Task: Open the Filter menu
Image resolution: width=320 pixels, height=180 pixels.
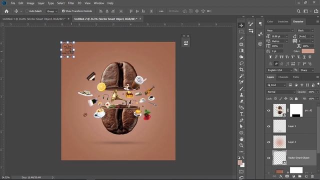Action: tap(71, 3)
